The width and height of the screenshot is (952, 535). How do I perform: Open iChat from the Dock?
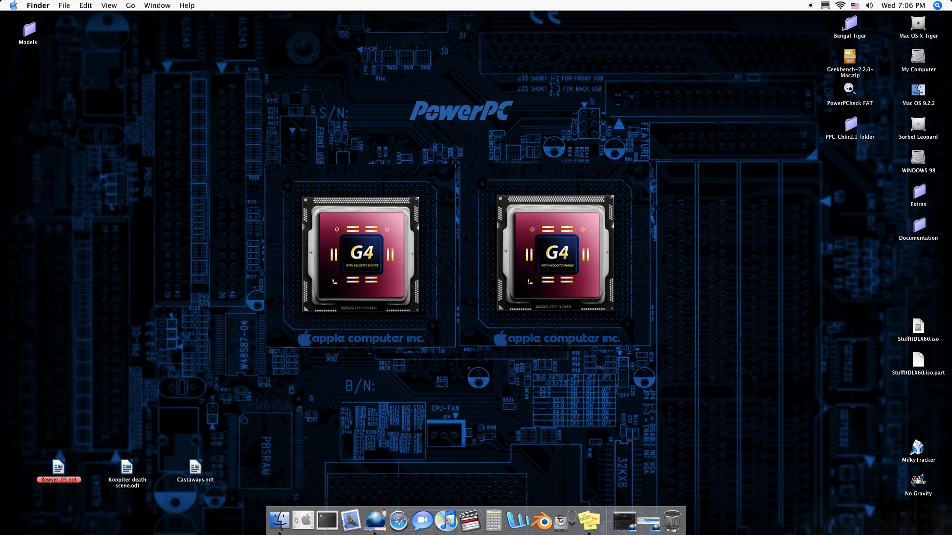(422, 521)
